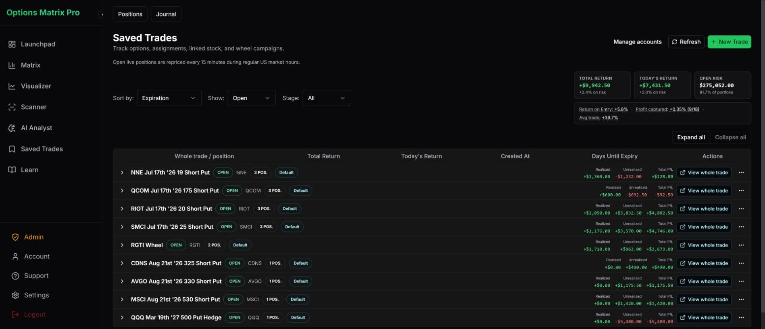Click the Visualizer line chart icon
Screen dimensions: 765x329
[x=12, y=86]
